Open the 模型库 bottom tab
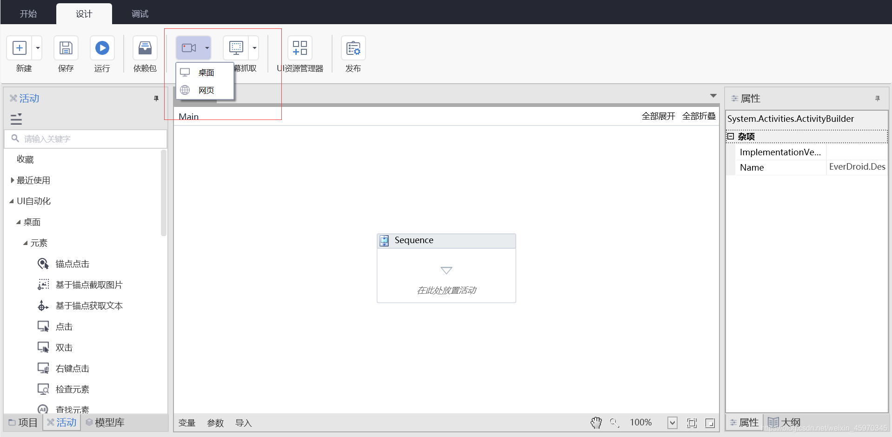 coord(105,423)
